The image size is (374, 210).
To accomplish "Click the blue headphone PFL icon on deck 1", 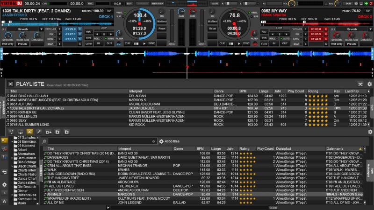I will click(x=119, y=44).
